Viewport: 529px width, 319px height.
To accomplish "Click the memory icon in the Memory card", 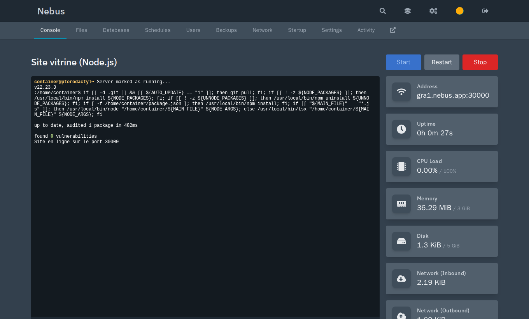I will coord(401,204).
